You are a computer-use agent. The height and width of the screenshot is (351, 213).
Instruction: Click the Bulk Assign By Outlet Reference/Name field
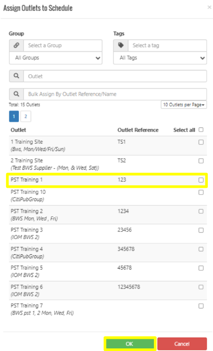(x=115, y=94)
